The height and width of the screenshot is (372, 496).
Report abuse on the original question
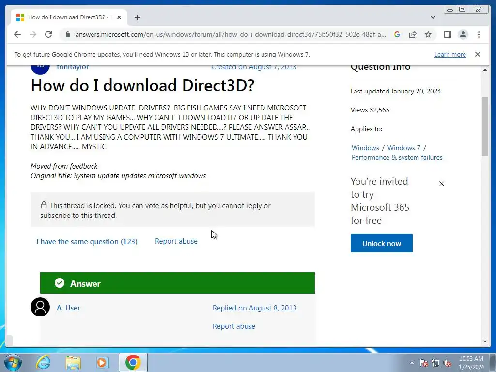pos(176,241)
